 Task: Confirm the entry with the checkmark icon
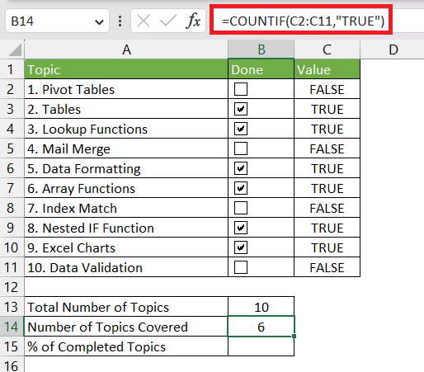[167, 21]
